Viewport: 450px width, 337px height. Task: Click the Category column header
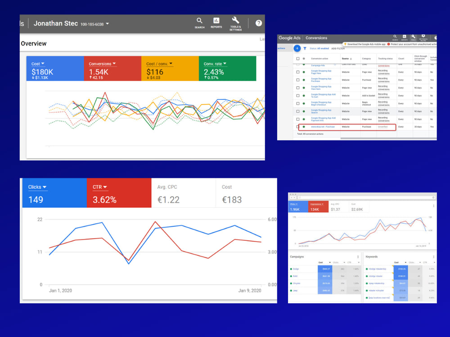tap(366, 58)
